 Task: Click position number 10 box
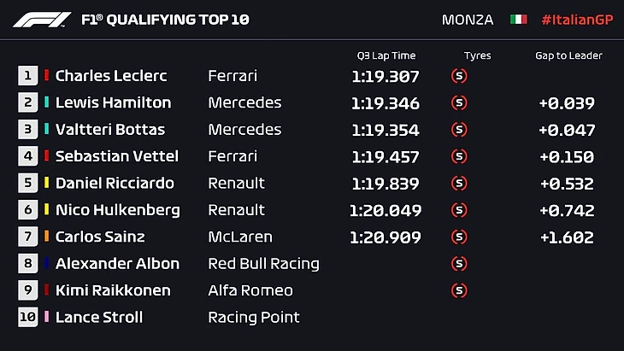click(x=29, y=317)
